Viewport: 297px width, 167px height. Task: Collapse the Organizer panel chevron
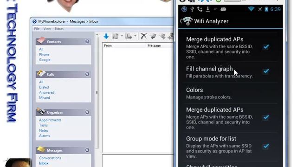tap(87, 112)
